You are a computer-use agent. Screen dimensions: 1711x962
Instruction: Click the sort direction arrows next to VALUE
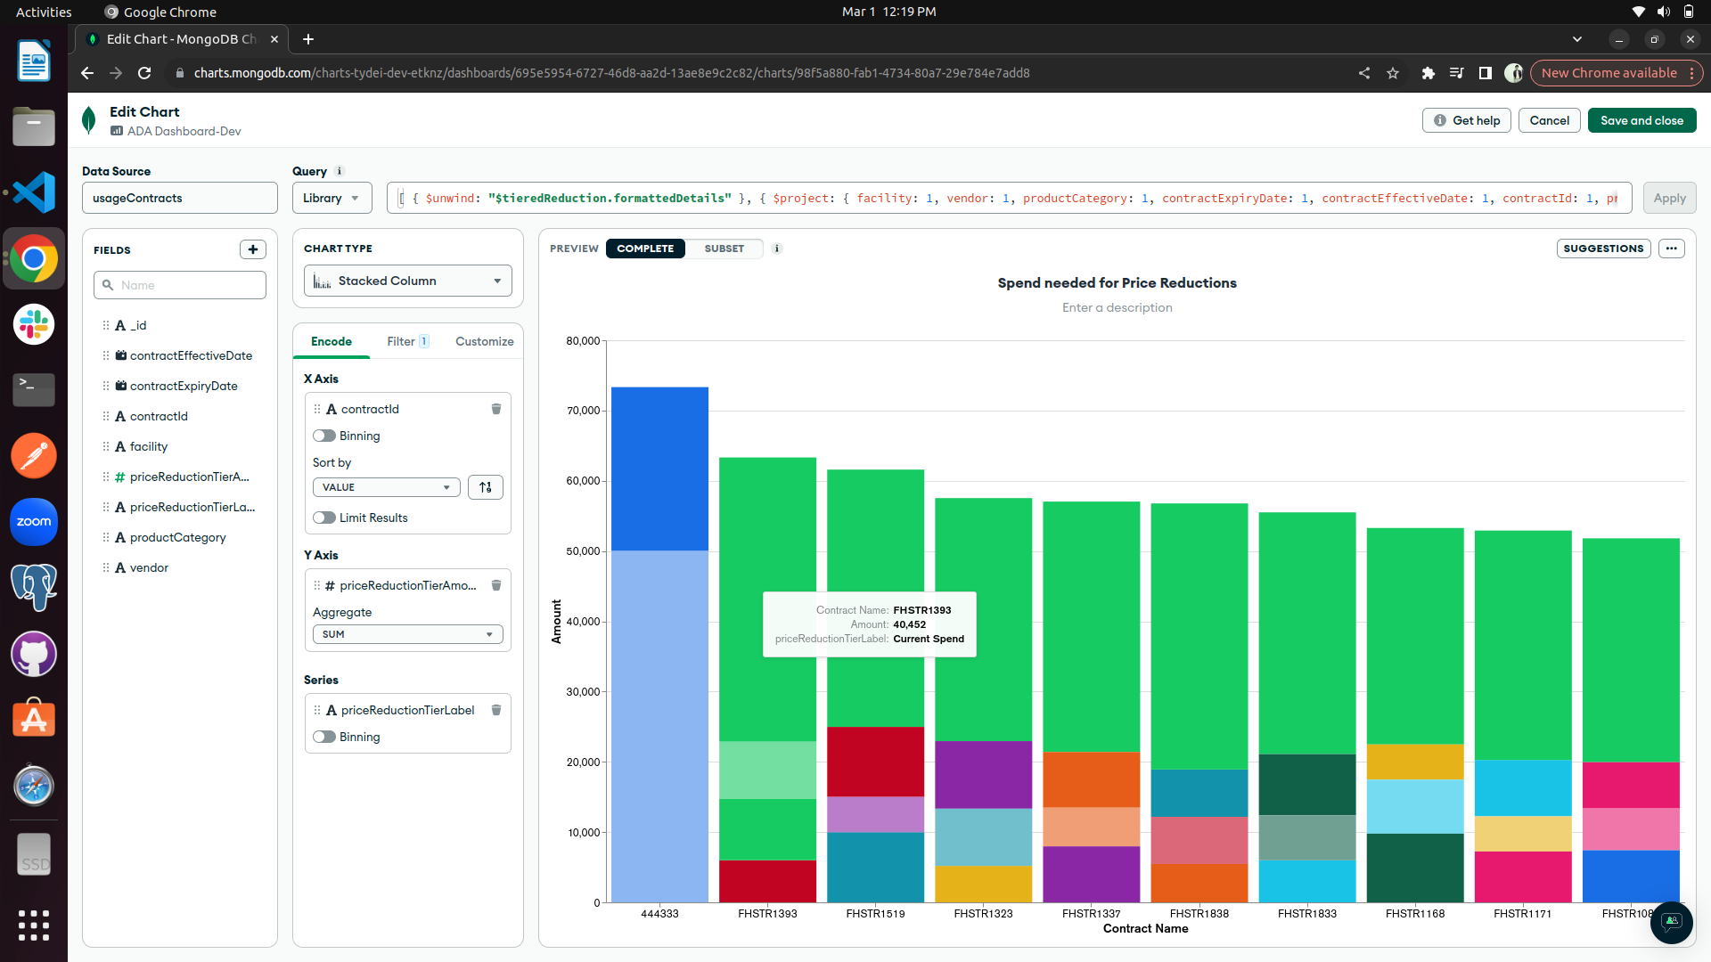[485, 487]
